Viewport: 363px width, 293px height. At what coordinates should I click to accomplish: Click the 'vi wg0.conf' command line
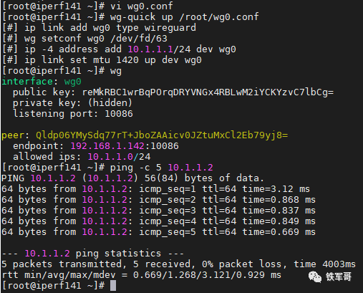tap(142, 6)
